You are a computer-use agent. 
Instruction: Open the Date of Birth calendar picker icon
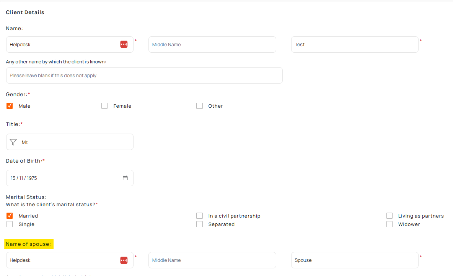(x=125, y=178)
